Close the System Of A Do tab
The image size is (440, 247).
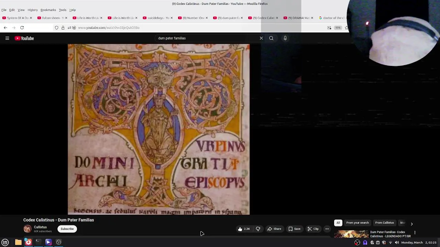[x=31, y=18]
